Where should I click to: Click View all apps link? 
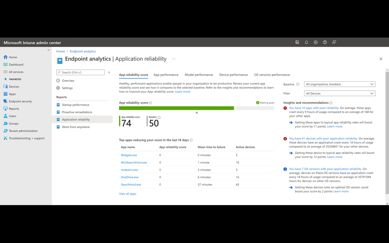pyautogui.click(x=128, y=194)
